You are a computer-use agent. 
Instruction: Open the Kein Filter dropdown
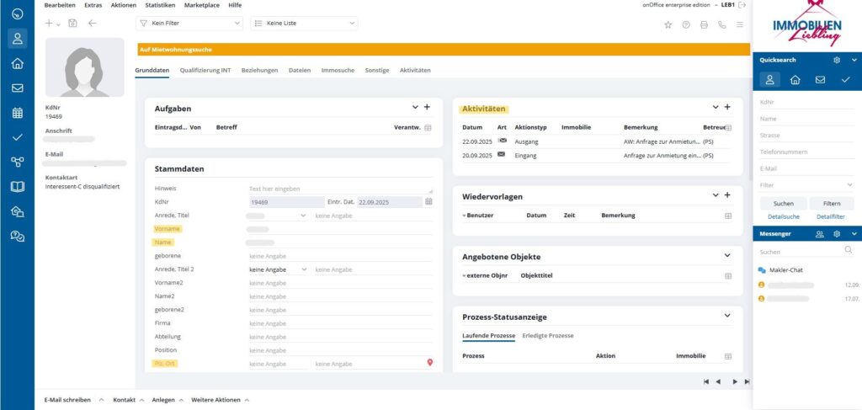click(189, 24)
